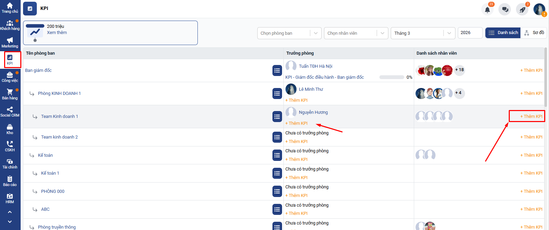Click the KPI progress bar at 0%

pos(391,77)
